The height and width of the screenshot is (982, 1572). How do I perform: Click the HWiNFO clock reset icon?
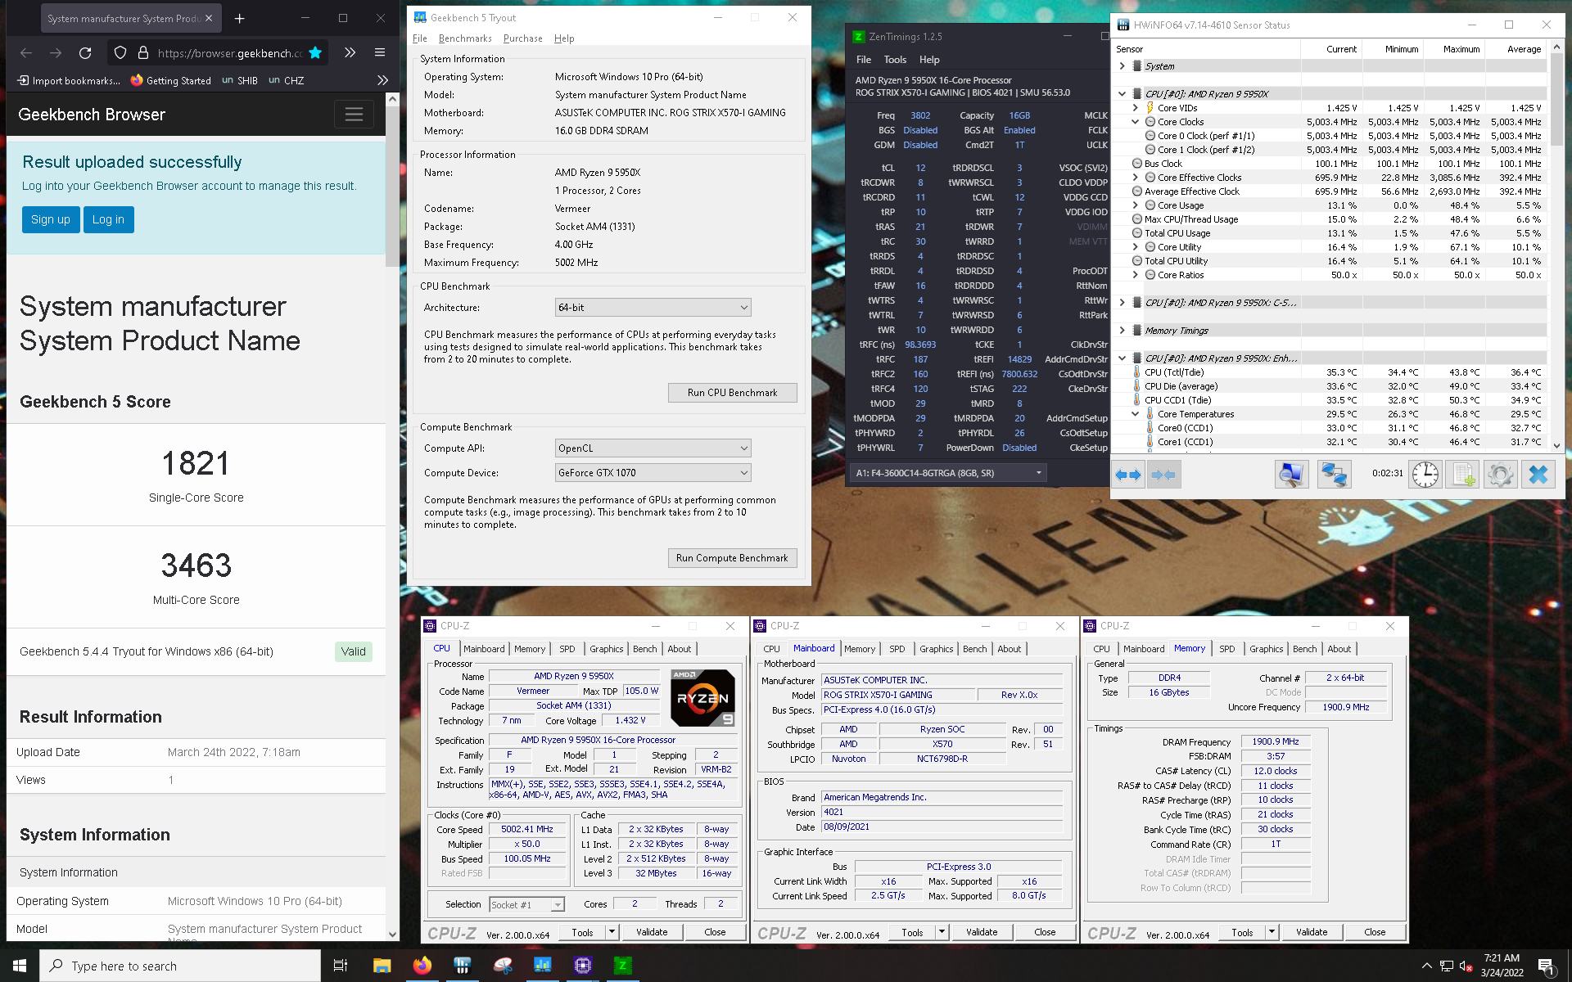pos(1425,475)
